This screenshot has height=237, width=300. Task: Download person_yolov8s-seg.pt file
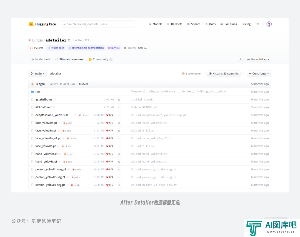click(x=119, y=185)
